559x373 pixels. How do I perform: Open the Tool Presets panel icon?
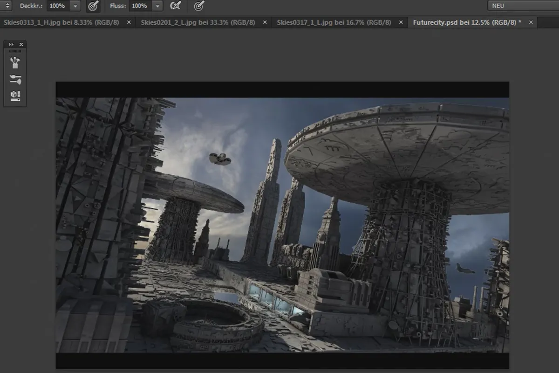[x=15, y=96]
